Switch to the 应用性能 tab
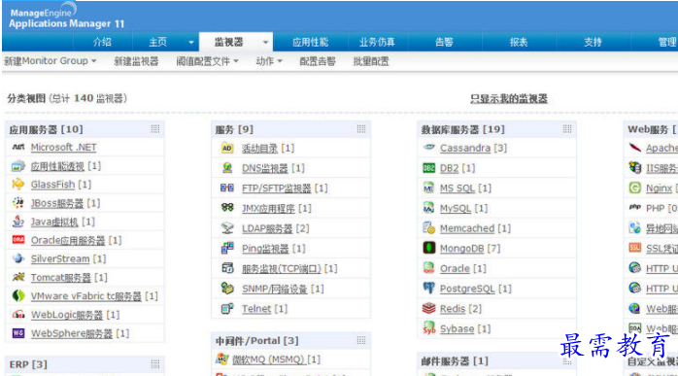The height and width of the screenshot is (376, 678). point(311,42)
